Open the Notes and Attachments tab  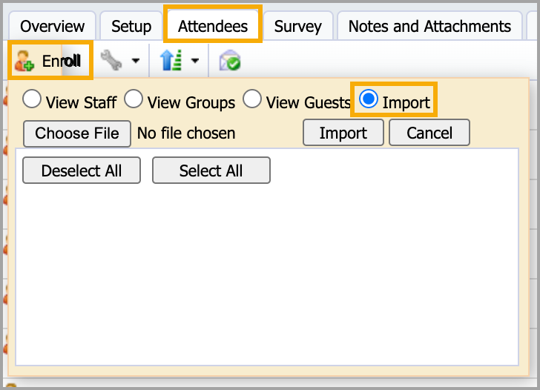(x=429, y=26)
